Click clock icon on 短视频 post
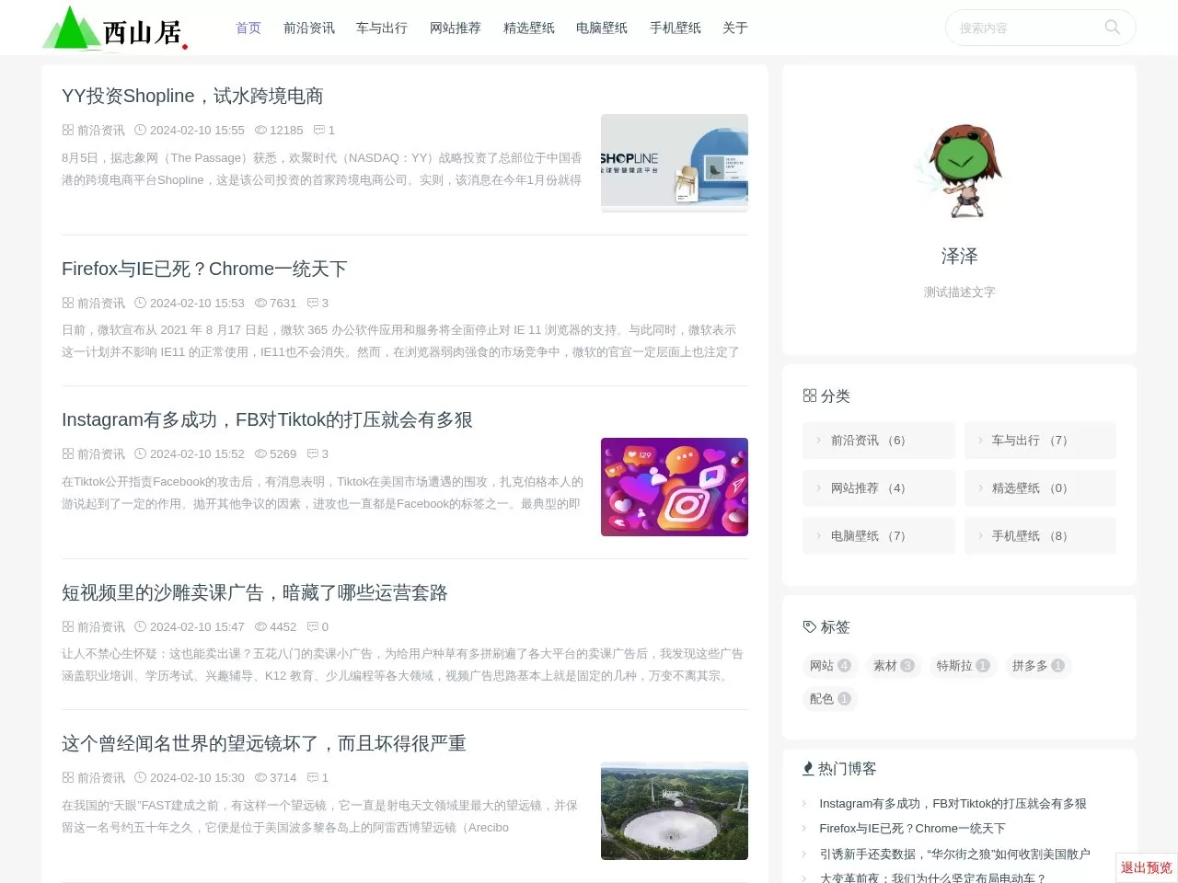The width and height of the screenshot is (1178, 883). click(141, 627)
